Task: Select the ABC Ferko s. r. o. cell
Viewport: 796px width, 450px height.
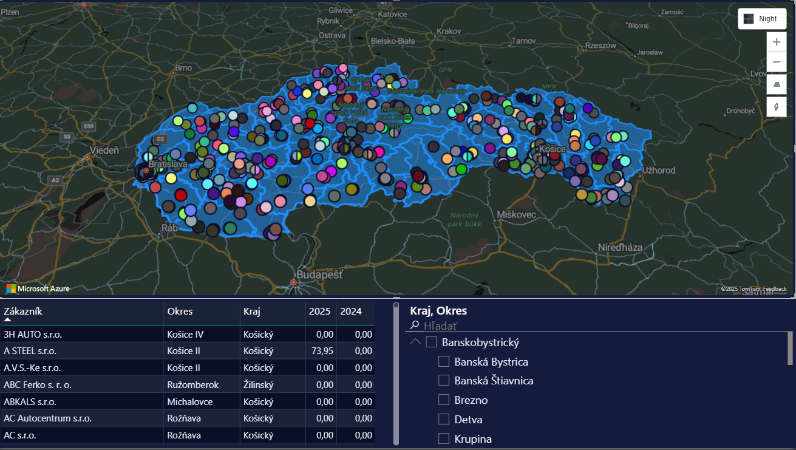Action: tap(81, 385)
